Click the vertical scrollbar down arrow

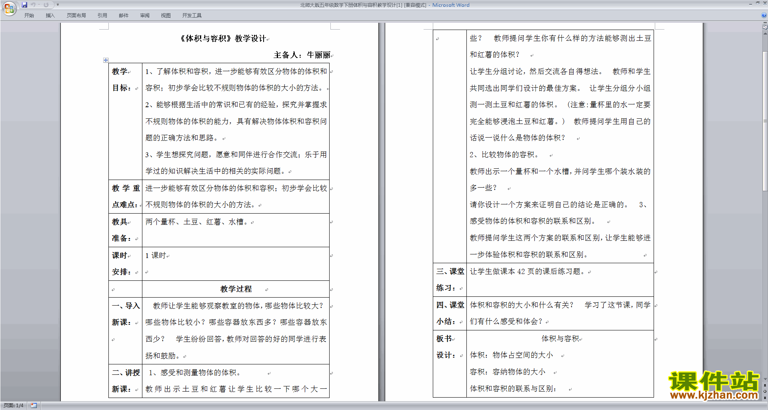click(x=765, y=379)
